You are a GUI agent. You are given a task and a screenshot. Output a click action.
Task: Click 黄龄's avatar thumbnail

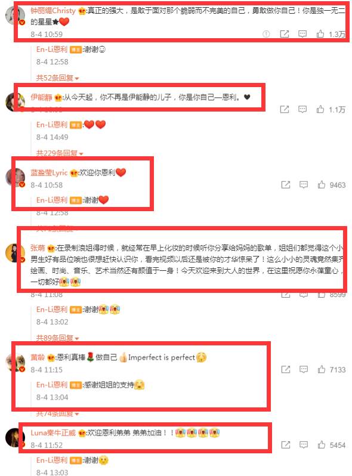(x=15, y=363)
